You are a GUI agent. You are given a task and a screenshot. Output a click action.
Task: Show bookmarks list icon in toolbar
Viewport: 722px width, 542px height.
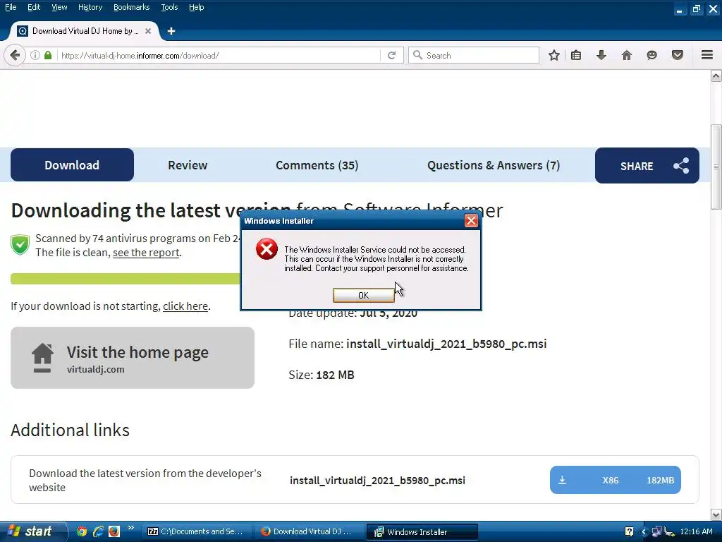[576, 55]
